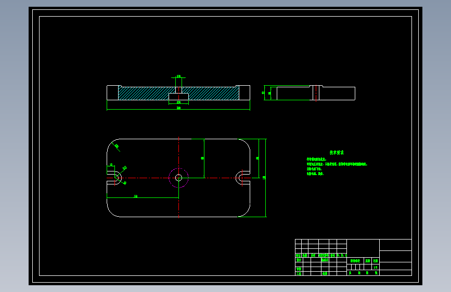Select the magenta dotted circle in plan view
This screenshot has width=451, height=292.
tap(178, 178)
